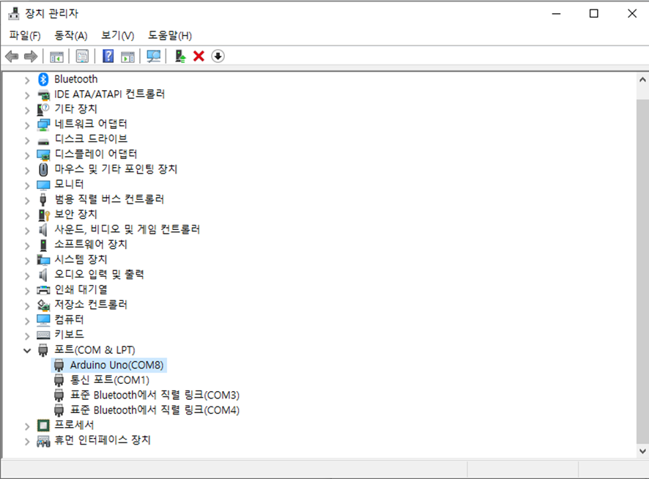The image size is (649, 479).
Task: Minimize the 장치 관리자 window
Action: pyautogui.click(x=556, y=14)
